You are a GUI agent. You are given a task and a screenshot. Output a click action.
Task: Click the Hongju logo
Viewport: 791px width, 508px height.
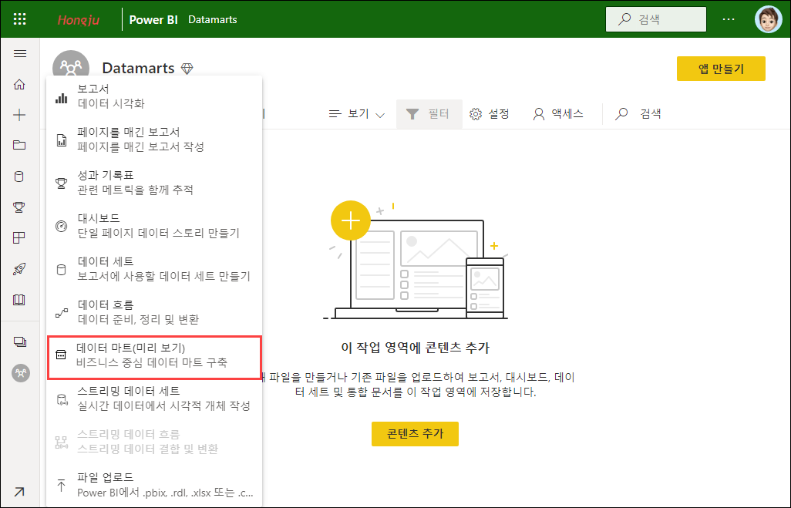pos(78,20)
